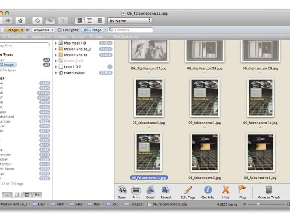Click the Print icon
The width and height of the screenshot is (290, 218).
tap(136, 190)
